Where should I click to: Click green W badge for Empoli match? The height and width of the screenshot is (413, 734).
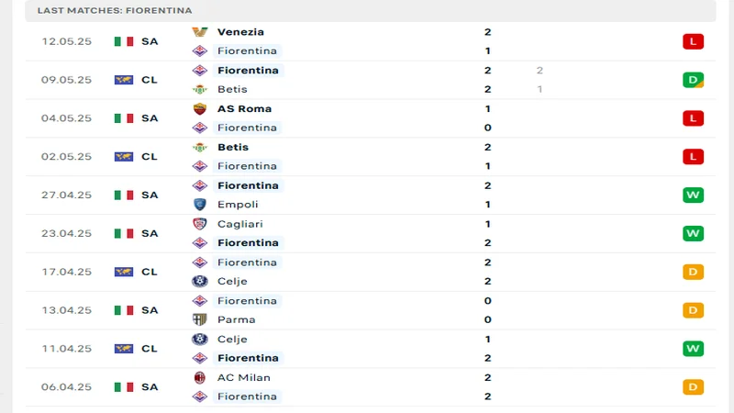pos(693,195)
